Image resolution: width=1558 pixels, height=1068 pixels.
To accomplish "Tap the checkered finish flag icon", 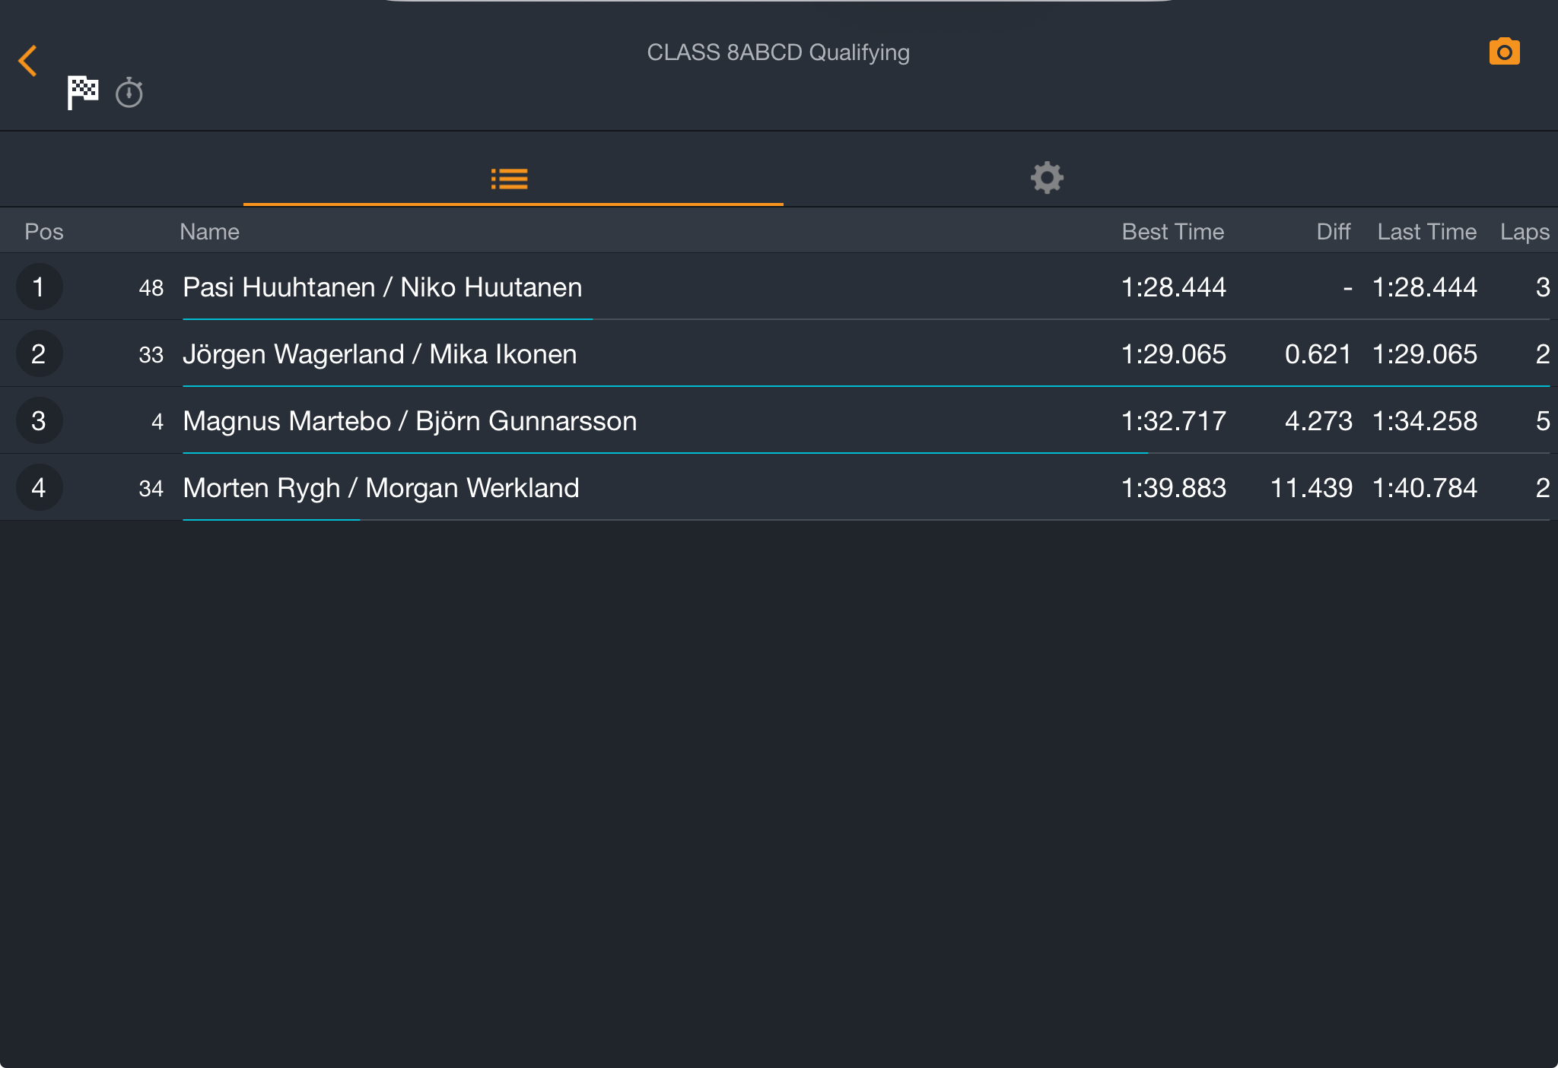I will 82,93.
